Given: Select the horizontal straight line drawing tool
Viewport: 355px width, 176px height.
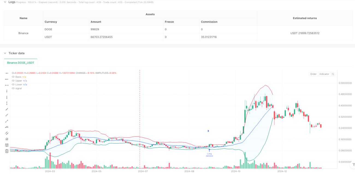Looking at the screenshot, I should coord(7,73).
